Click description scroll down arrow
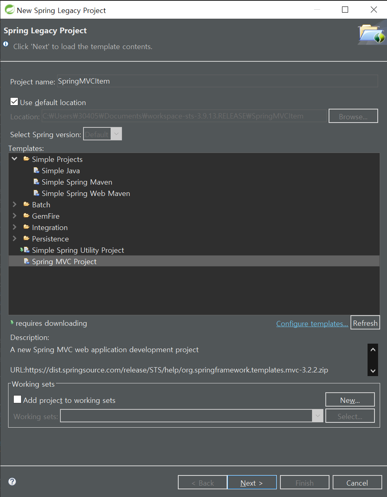The width and height of the screenshot is (387, 497). tap(373, 370)
